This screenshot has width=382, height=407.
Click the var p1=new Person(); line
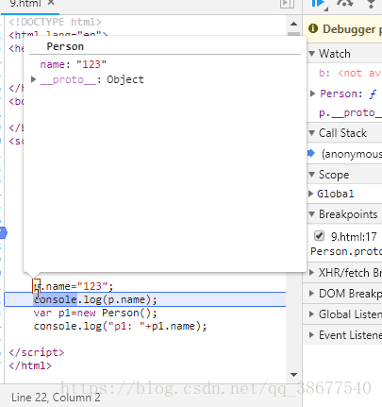pos(95,313)
